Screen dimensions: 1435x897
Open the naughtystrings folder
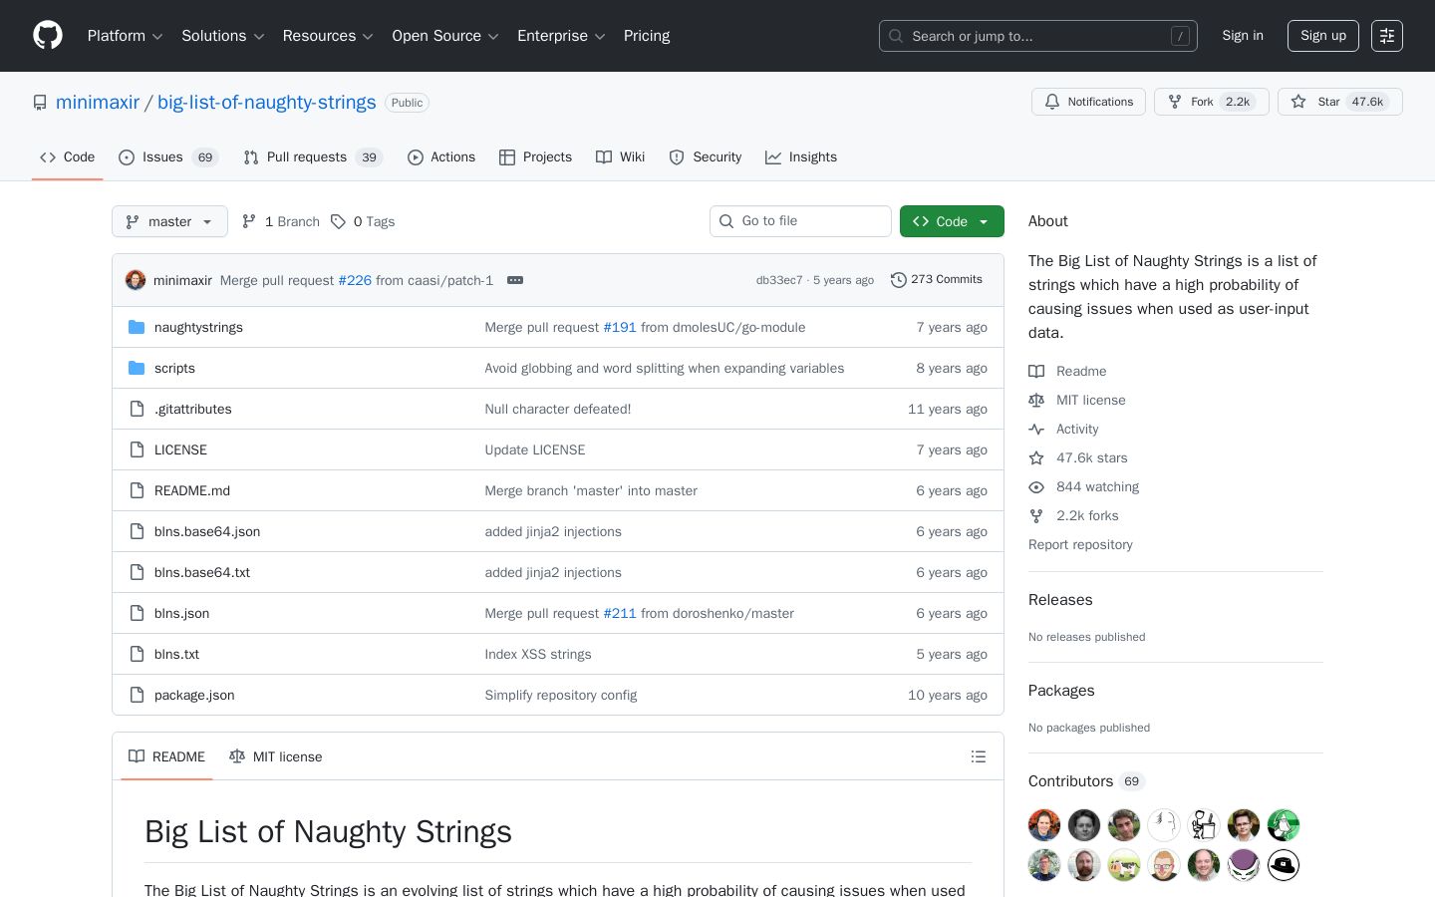tap(198, 327)
